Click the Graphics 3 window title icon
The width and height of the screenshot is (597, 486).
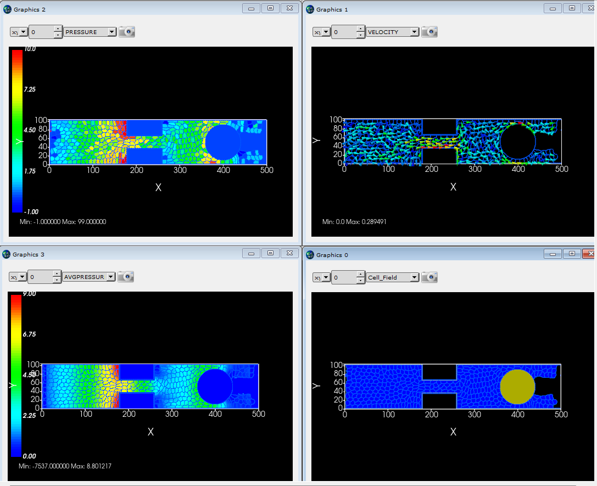click(7, 254)
